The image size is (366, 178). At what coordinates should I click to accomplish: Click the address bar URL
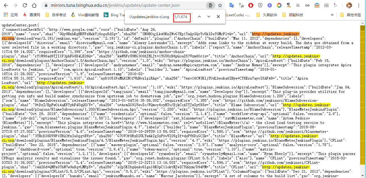tap(115, 5)
